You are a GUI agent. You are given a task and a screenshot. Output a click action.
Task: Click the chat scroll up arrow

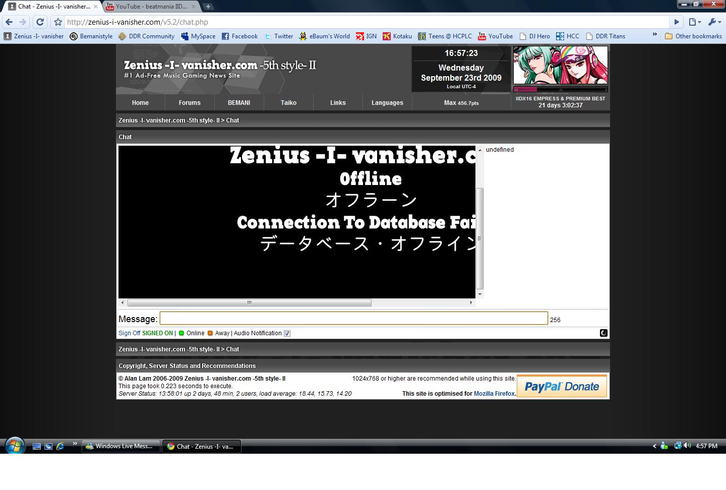(480, 150)
